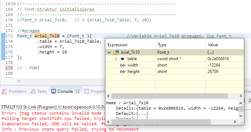This screenshot has height=132, width=251.
Task: Open the Properties tab
Action: pos(94,91)
